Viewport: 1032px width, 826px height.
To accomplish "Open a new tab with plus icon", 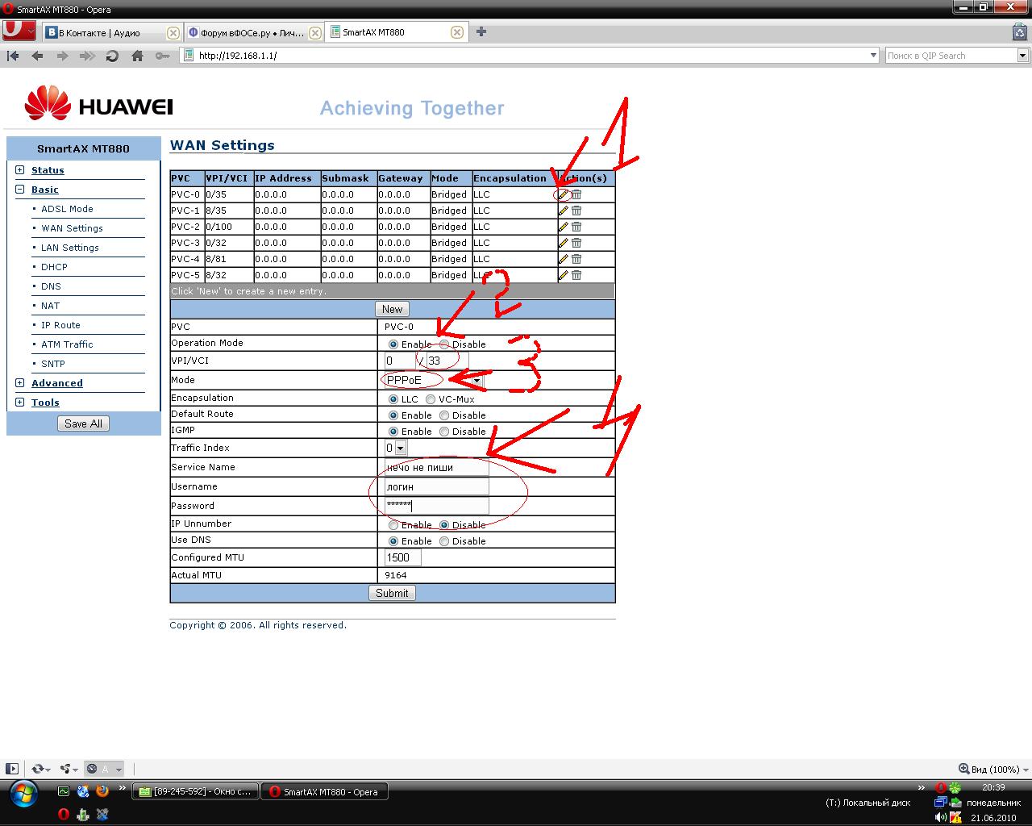I will (481, 31).
